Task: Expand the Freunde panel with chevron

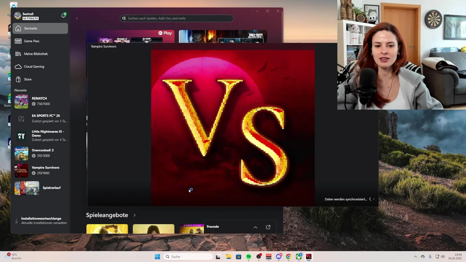Action: coord(255,227)
